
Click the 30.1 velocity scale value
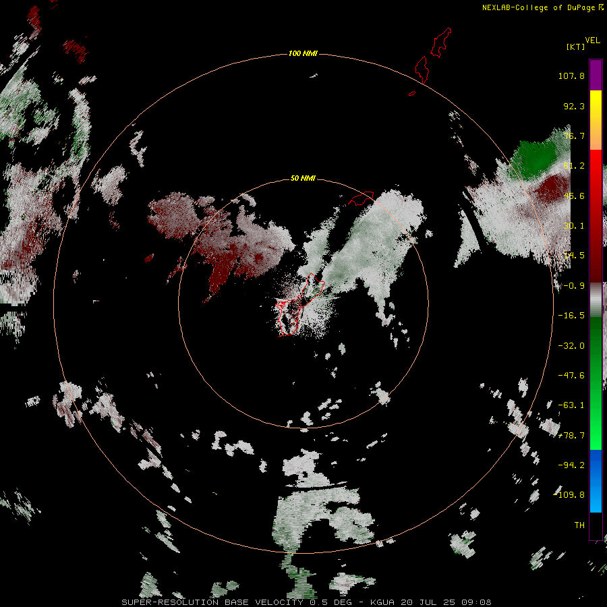pos(574,226)
